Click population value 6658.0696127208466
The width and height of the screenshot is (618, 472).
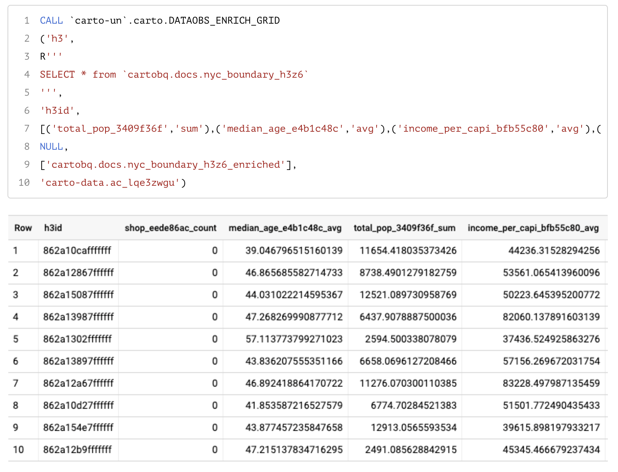pos(408,361)
